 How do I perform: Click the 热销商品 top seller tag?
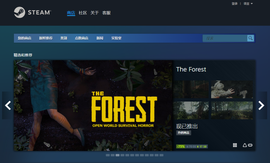(184, 133)
